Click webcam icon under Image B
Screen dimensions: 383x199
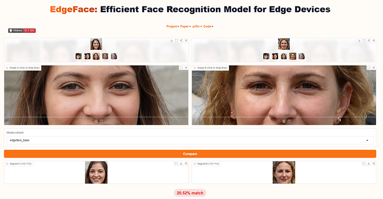pos(284,121)
